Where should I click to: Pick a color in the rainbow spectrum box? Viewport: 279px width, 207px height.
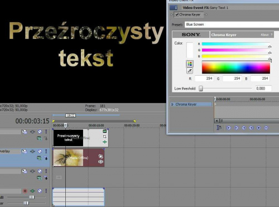click(236, 68)
